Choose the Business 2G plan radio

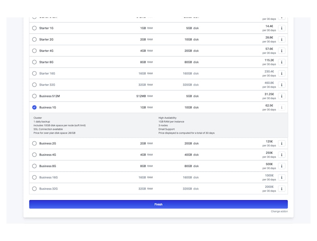(34, 144)
